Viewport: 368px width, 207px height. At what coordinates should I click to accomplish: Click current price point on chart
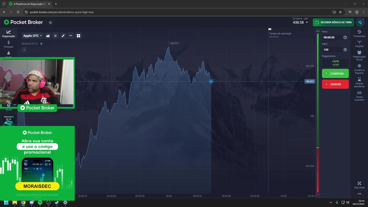click(x=211, y=81)
